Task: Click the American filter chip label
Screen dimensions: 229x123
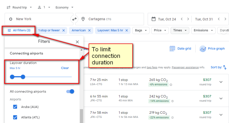Action: click(x=79, y=30)
